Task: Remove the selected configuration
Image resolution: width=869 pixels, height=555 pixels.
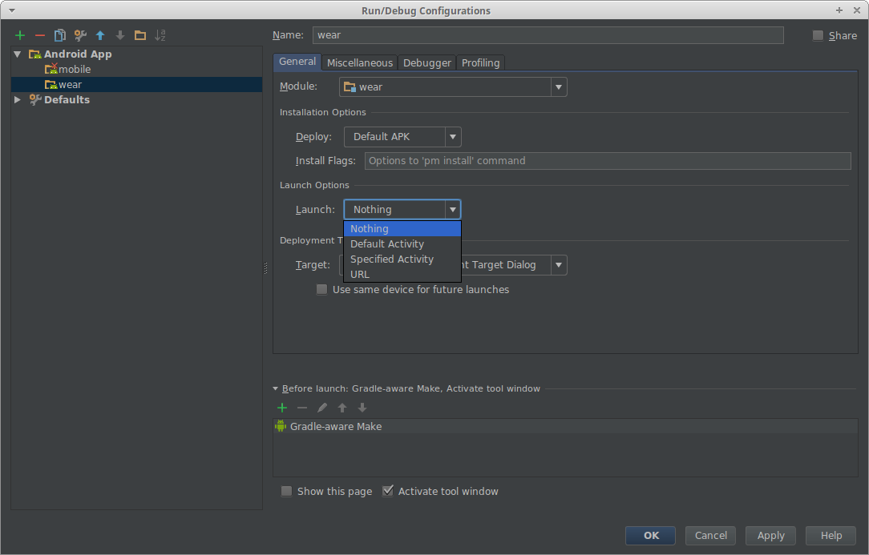Action: click(40, 35)
